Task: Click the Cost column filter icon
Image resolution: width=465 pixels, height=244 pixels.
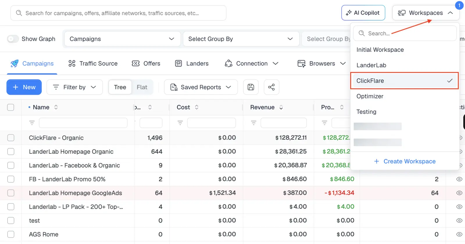Action: pos(180,123)
